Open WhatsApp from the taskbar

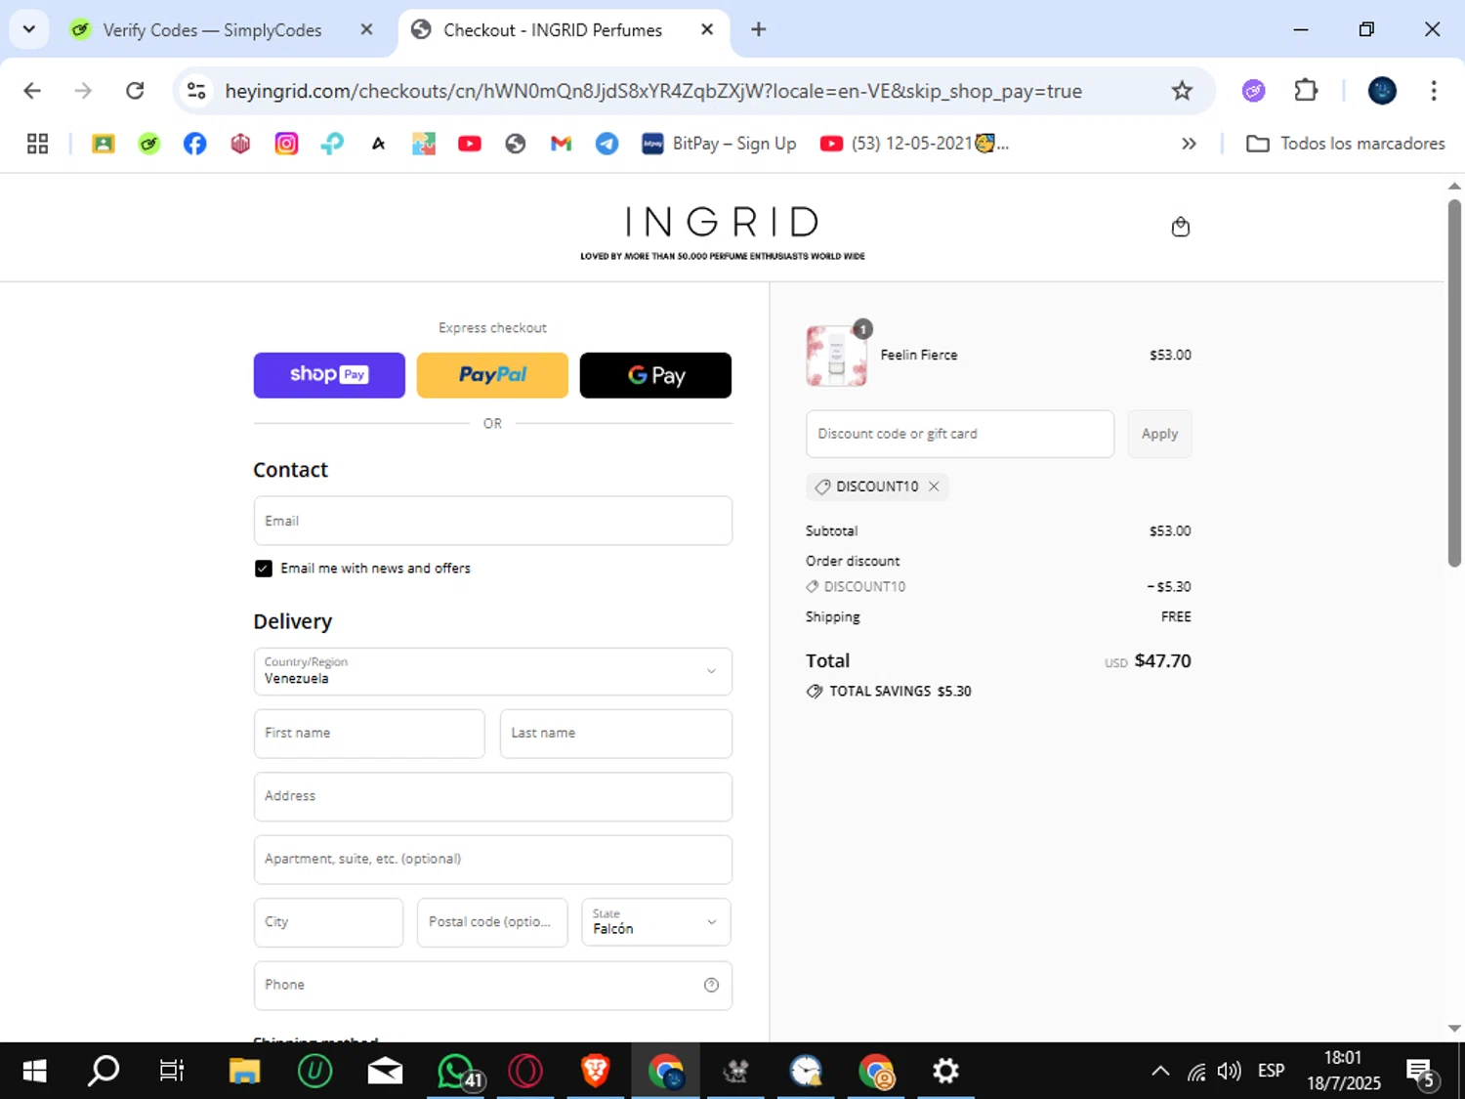pos(457,1072)
